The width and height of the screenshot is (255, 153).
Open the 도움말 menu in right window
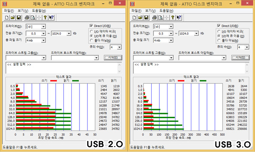[166, 11]
